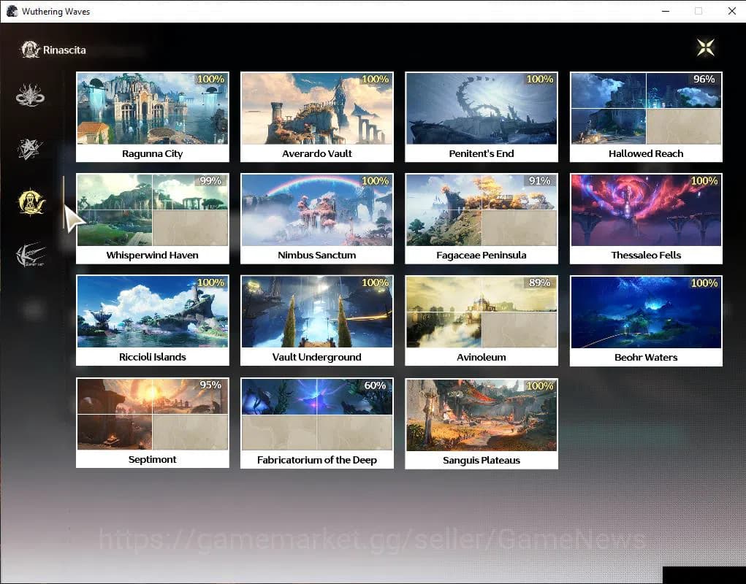Click the Rinascita emblem beside the title
The image size is (746, 584).
coord(30,50)
